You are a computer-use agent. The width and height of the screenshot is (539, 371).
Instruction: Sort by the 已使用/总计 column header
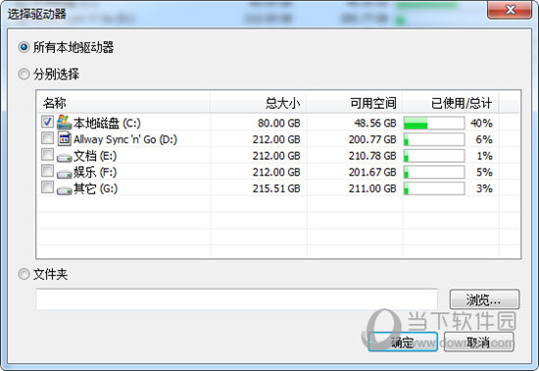click(x=451, y=102)
